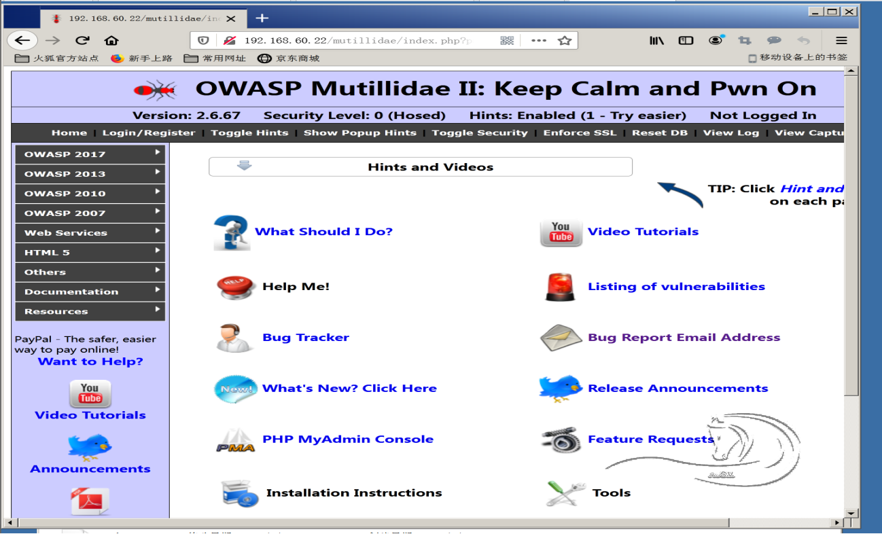Open the Listing of vulnerabilities link

click(676, 287)
